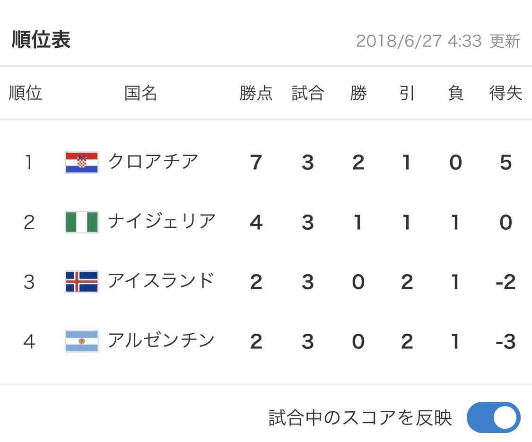The width and height of the screenshot is (532, 442).
Task: Click the 試合 column header
Action: point(308,93)
